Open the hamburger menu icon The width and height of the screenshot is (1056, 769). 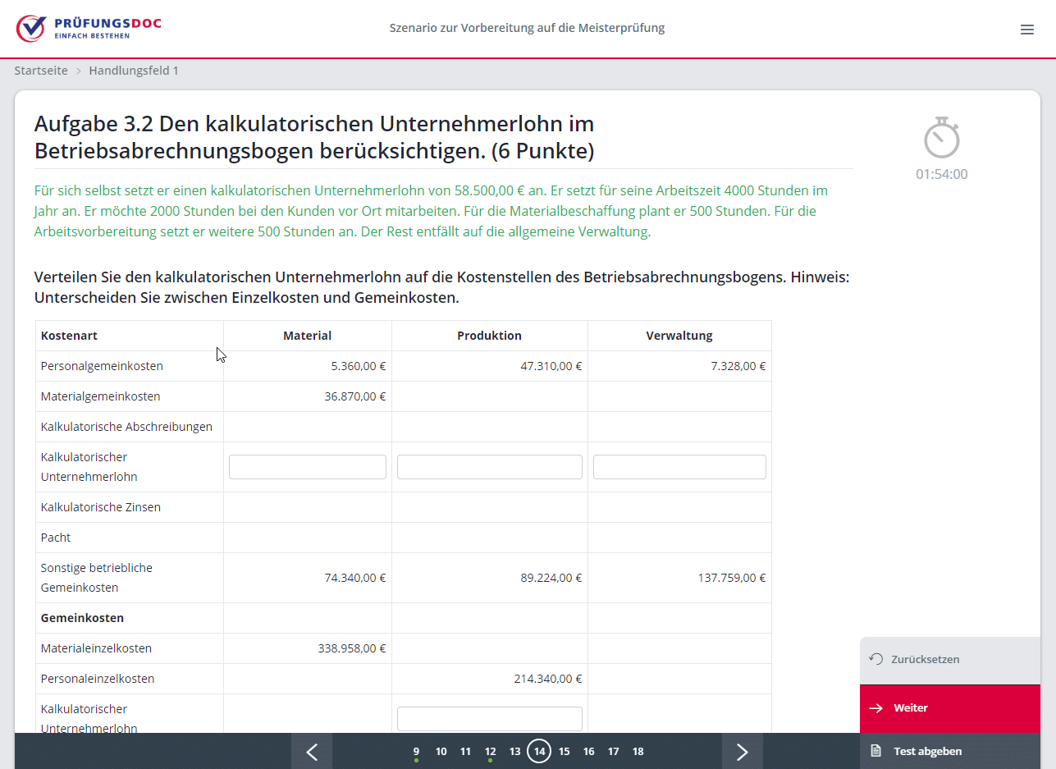(x=1026, y=30)
